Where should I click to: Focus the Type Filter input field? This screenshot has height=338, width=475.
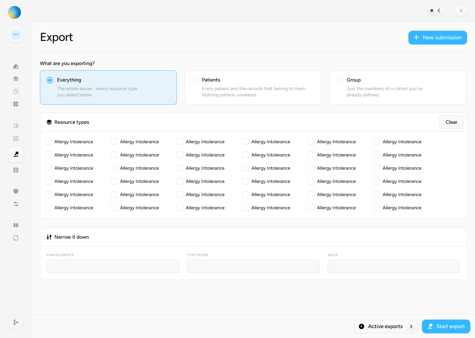pyautogui.click(x=253, y=266)
